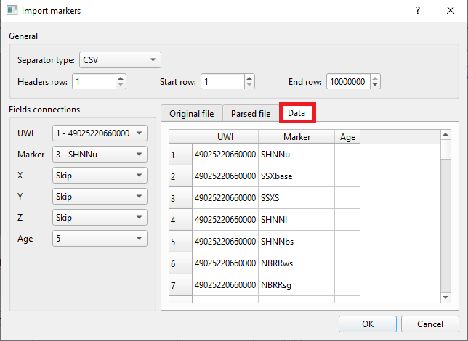Click the NBRRsg marker cell
Image resolution: width=468 pixels, height=341 pixels.
click(296, 285)
